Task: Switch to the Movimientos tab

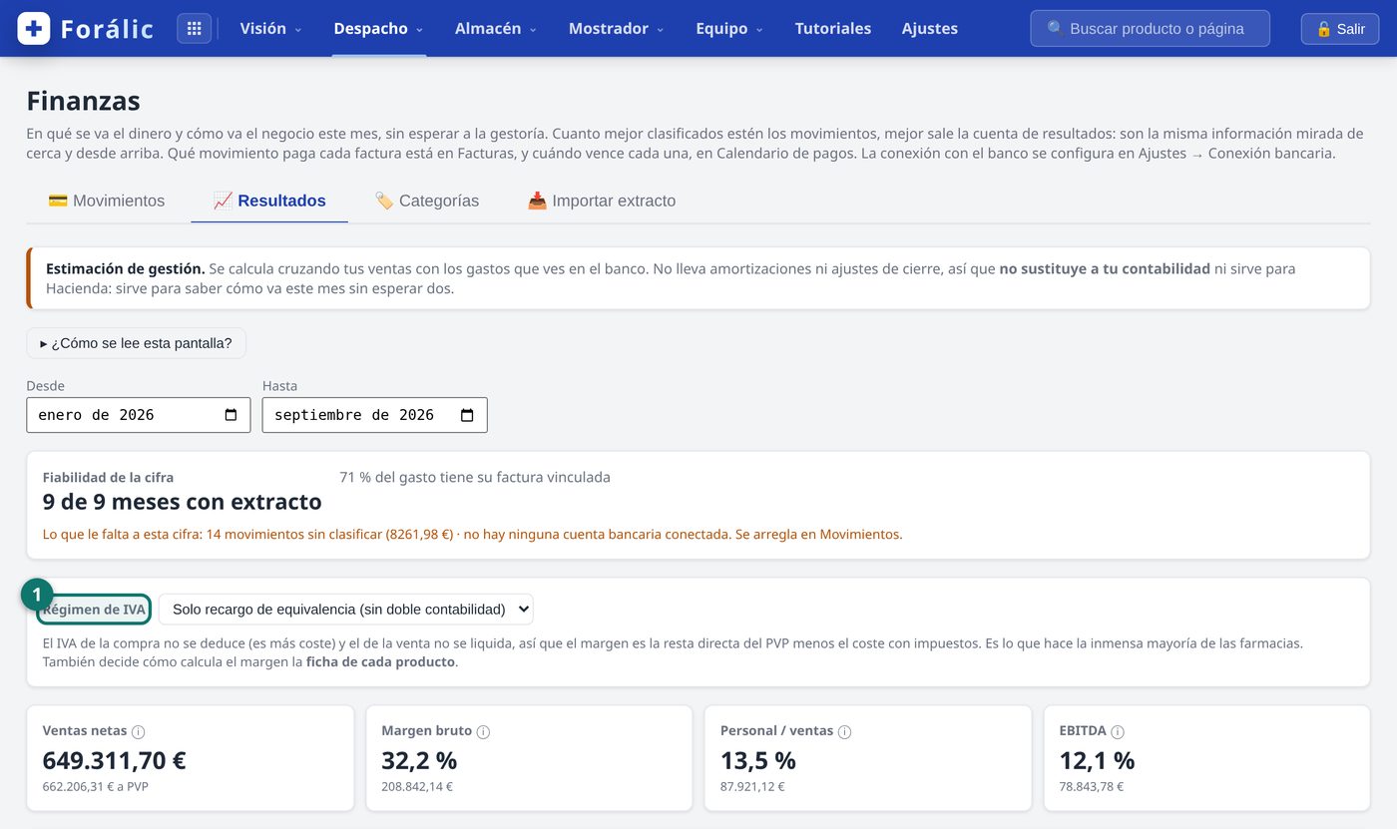Action: tap(107, 201)
